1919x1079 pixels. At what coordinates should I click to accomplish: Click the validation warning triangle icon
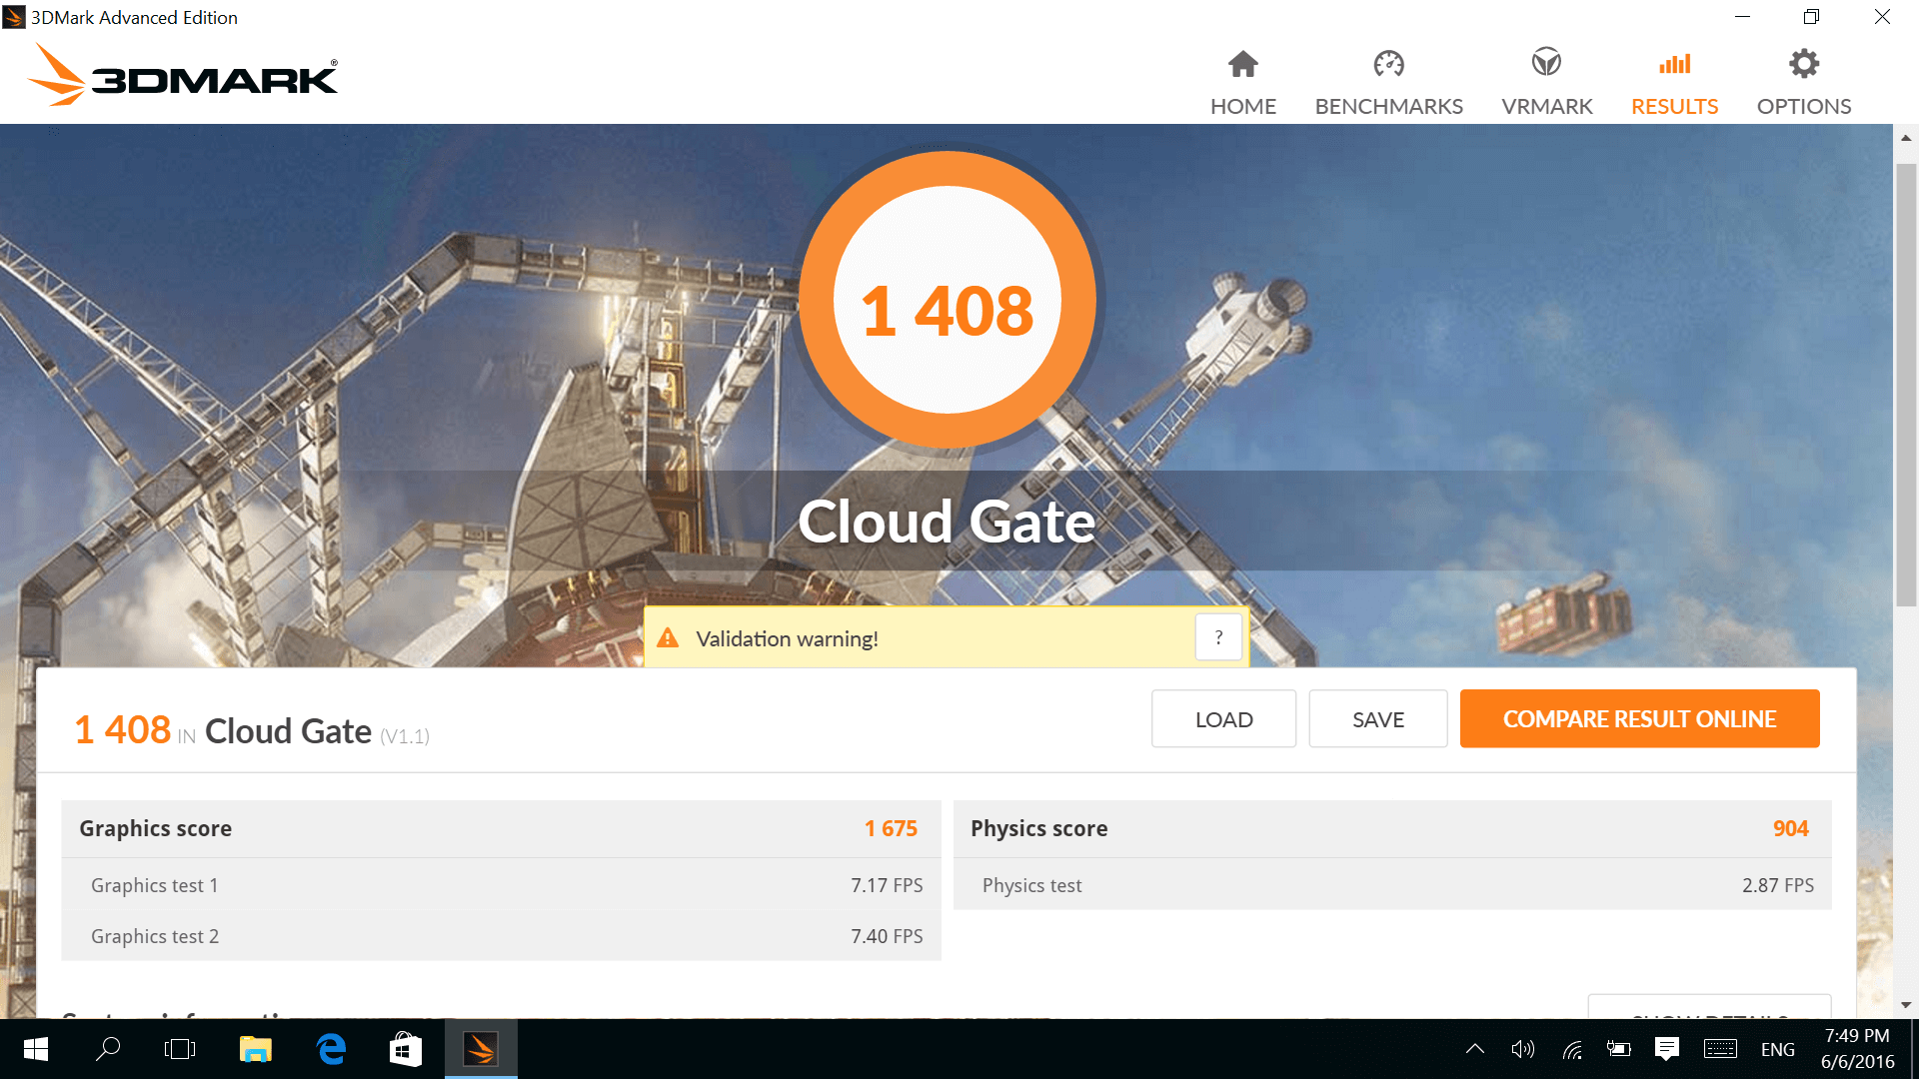pos(668,638)
